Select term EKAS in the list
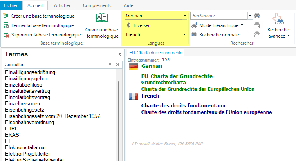This screenshot has width=296, height=161. (x=12, y=135)
